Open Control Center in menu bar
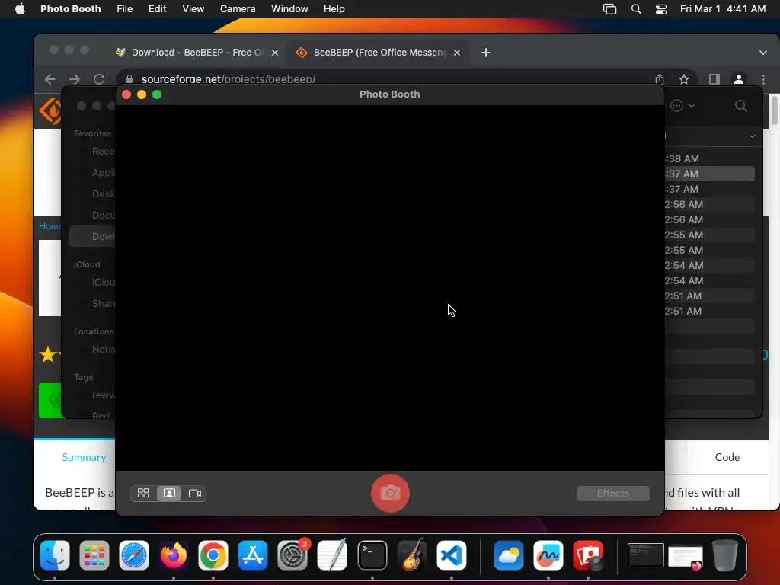Image resolution: width=780 pixels, height=585 pixels. click(x=661, y=9)
